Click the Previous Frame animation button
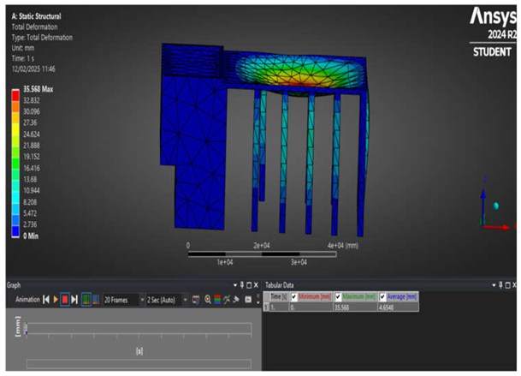This screenshot has width=521, height=376. click(46, 300)
